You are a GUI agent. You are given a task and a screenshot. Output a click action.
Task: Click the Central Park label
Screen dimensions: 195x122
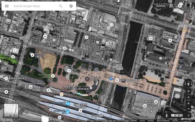[x=44, y=76]
